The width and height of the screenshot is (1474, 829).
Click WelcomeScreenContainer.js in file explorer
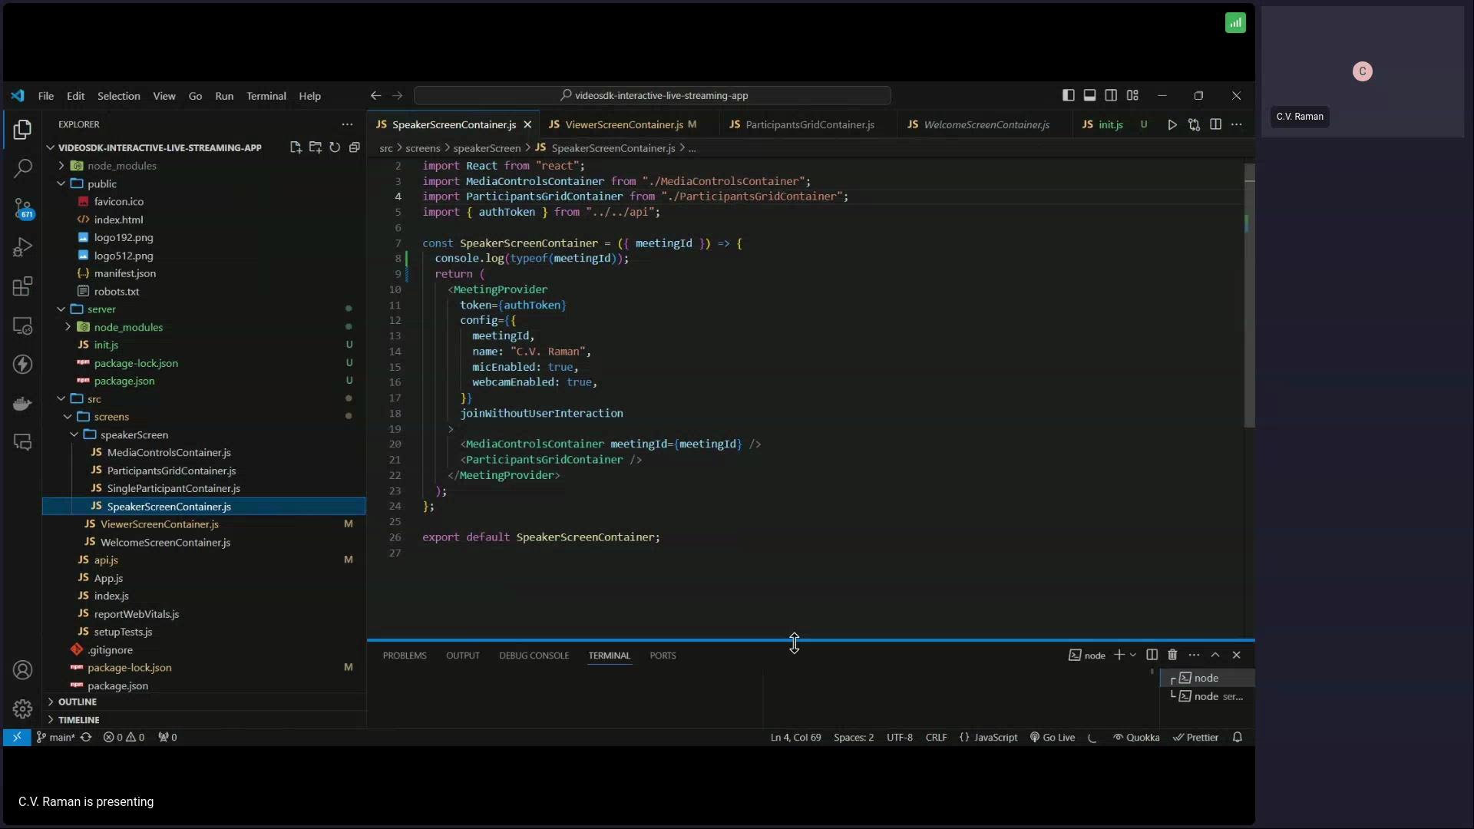point(166,541)
